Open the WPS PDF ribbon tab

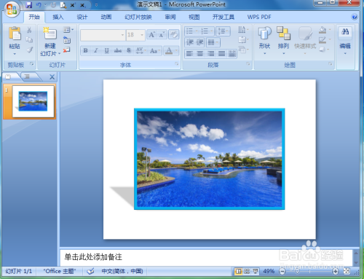pos(259,17)
